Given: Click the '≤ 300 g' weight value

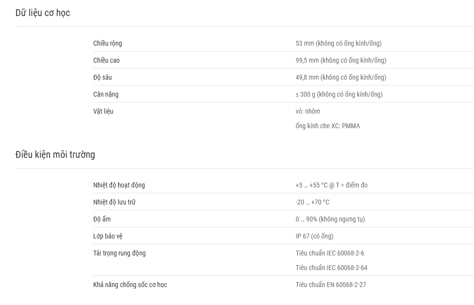Looking at the screenshot, I should click(x=339, y=94).
